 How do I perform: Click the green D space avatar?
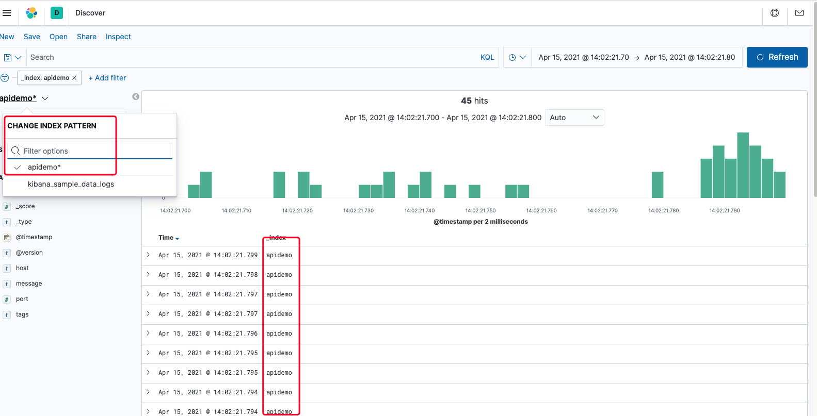[x=57, y=13]
